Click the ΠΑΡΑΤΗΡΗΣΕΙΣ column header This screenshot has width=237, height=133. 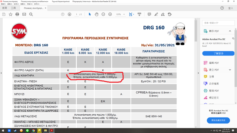coord(154,51)
